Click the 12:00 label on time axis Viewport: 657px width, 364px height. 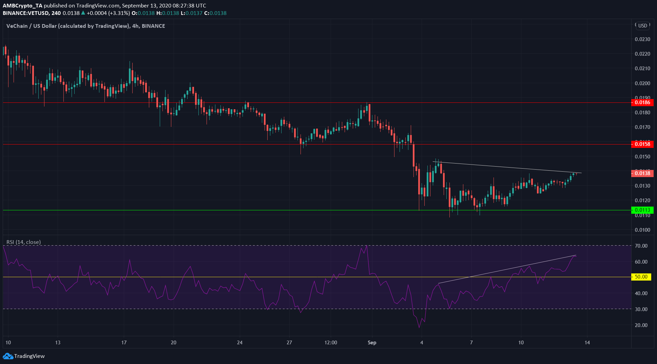tap(331, 343)
